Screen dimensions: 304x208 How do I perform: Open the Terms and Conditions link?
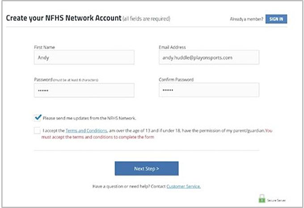[86, 131]
